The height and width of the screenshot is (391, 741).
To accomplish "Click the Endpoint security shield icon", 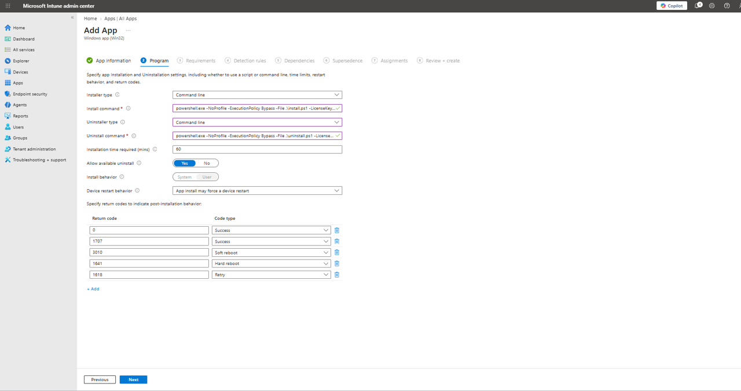I will click(x=8, y=94).
